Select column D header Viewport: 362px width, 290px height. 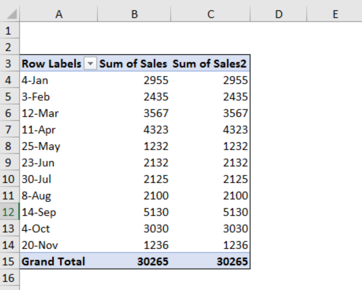coord(279,14)
